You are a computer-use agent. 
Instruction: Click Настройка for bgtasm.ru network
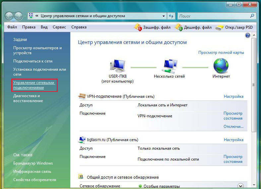(233, 140)
